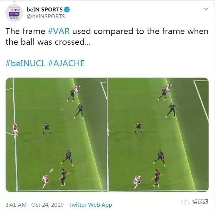Open the #AJACHE hashtag
The image size is (215, 211).
pyautogui.click(x=67, y=63)
